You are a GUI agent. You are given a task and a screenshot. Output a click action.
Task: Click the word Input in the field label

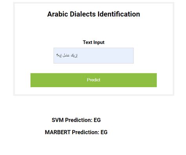[99, 42]
